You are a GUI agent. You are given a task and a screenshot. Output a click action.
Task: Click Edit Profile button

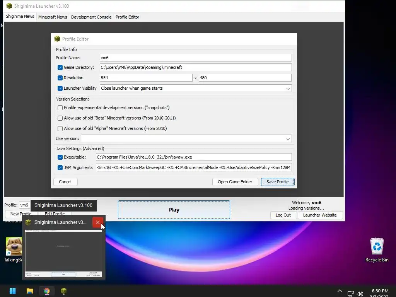(x=55, y=214)
